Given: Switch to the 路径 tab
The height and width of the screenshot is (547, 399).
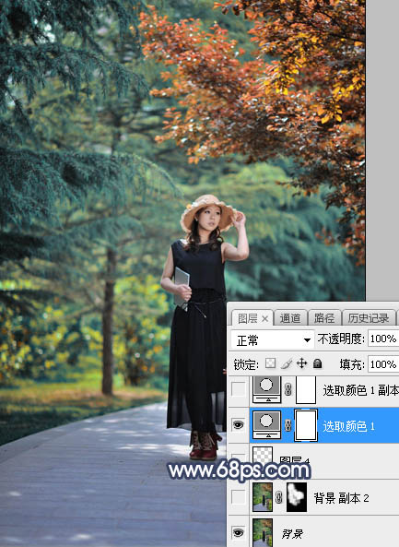Looking at the screenshot, I should (324, 318).
